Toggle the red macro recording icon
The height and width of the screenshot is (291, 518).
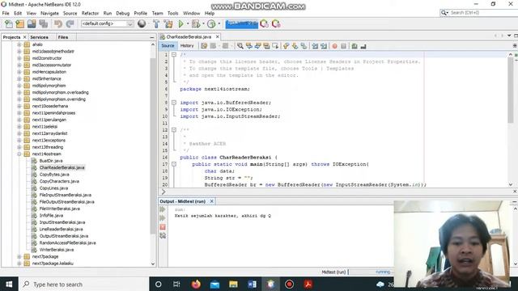coord(334,46)
